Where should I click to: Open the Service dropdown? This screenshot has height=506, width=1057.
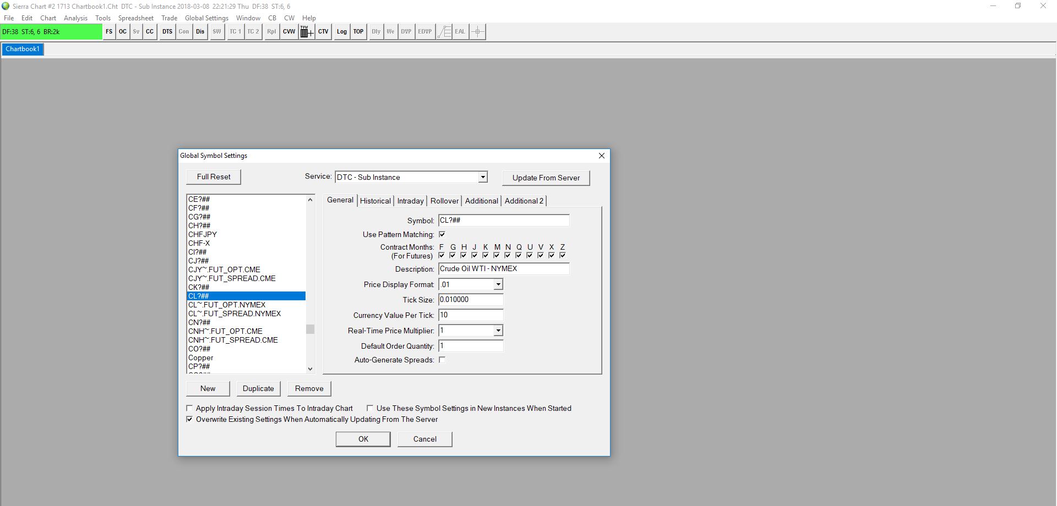point(483,177)
